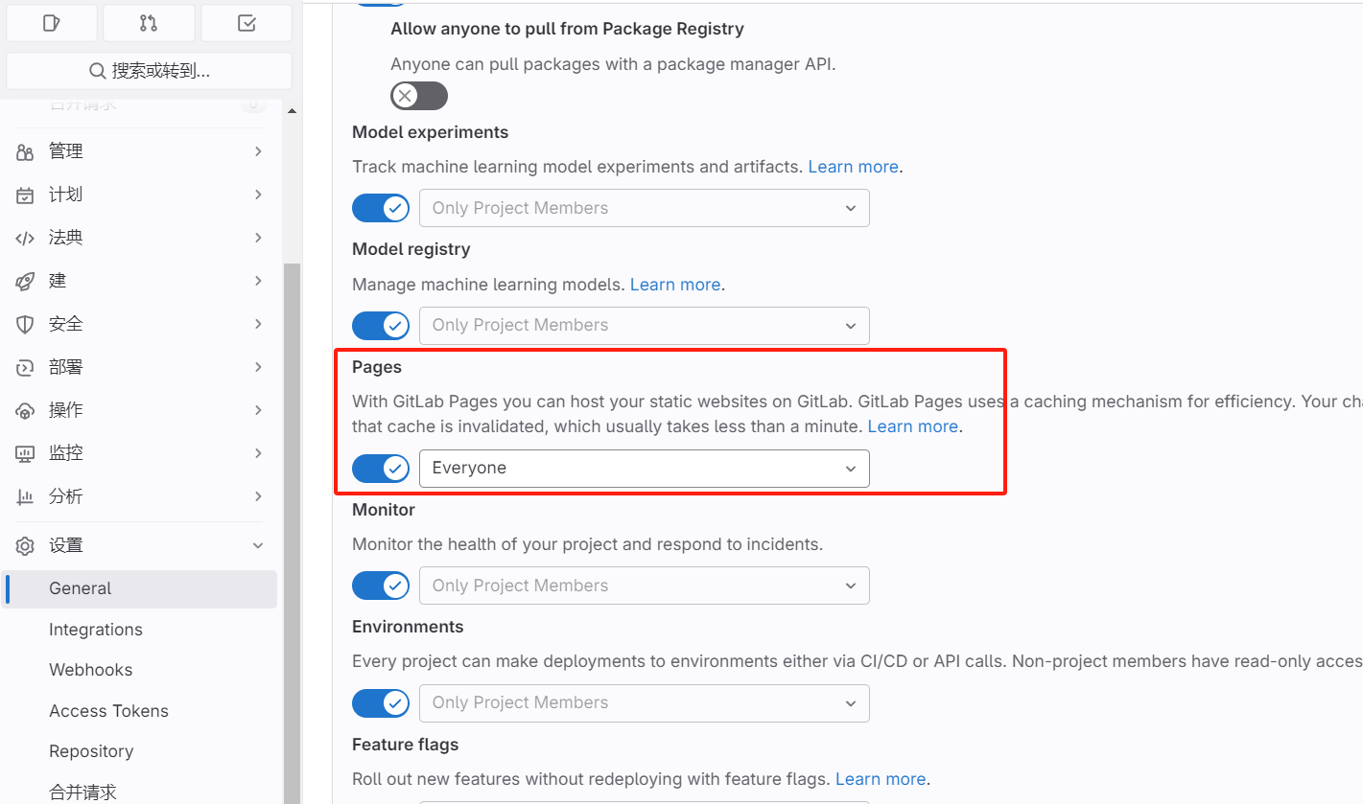Open the Pages access dropdown set to Everyone
The width and height of the screenshot is (1363, 804).
click(x=644, y=468)
